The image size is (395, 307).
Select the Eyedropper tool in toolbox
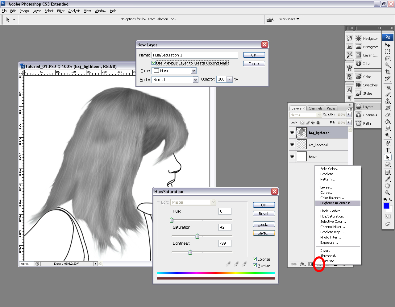coord(388,179)
